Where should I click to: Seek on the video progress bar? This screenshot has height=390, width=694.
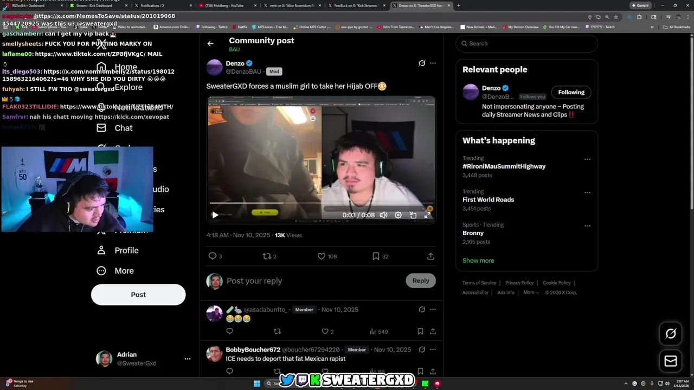[321, 203]
